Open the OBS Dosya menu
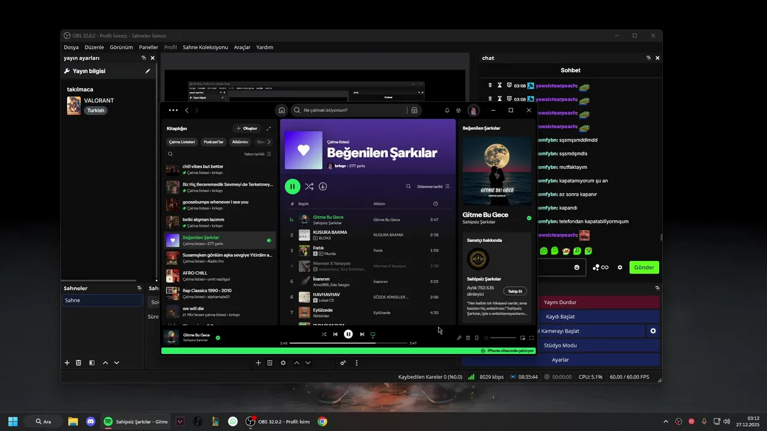The width and height of the screenshot is (767, 431). pyautogui.click(x=71, y=47)
